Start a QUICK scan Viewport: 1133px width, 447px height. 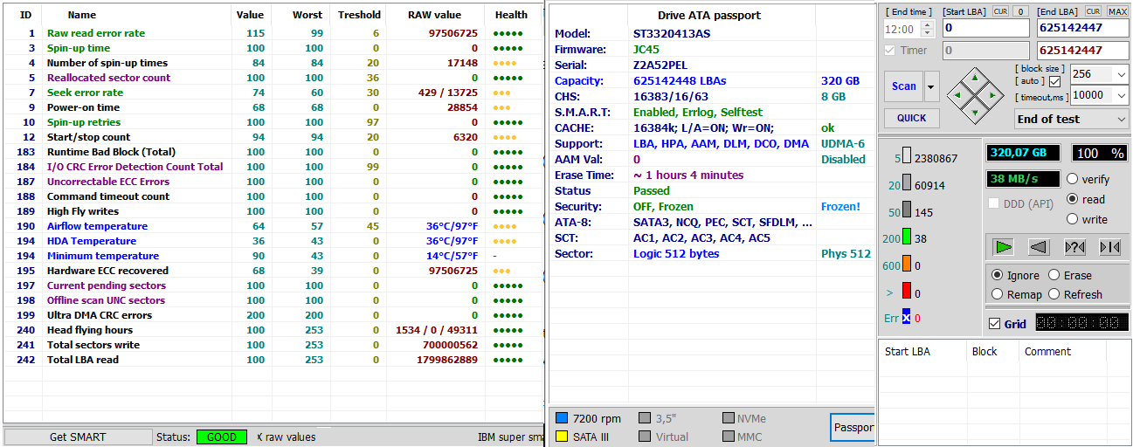click(x=911, y=118)
